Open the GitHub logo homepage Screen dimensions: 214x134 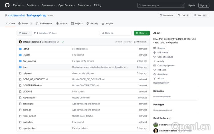tap(7, 5)
